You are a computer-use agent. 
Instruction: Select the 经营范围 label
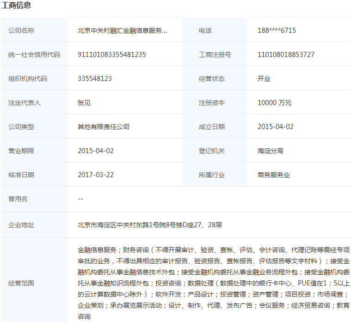(x=21, y=283)
